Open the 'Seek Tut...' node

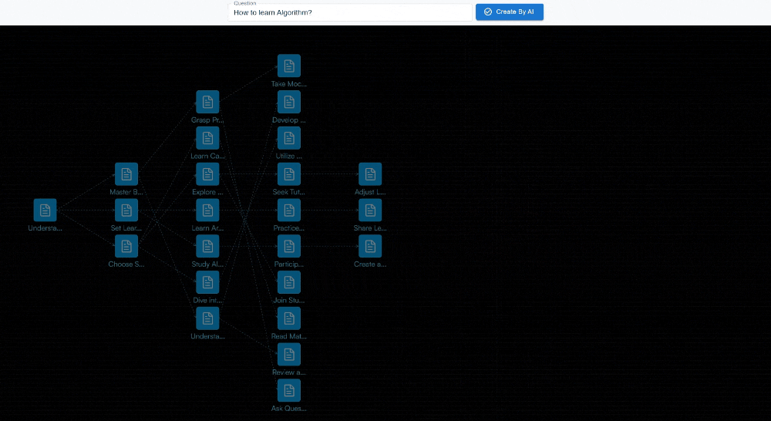tap(289, 174)
